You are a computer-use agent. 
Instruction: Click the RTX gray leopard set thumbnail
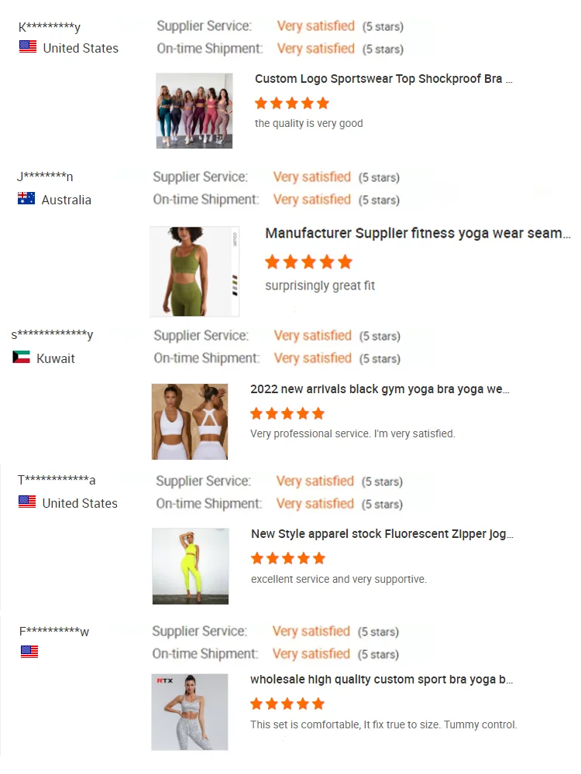[x=190, y=712]
